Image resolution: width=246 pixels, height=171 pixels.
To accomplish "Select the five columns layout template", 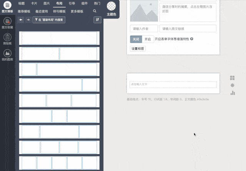I will (x=59, y=163).
